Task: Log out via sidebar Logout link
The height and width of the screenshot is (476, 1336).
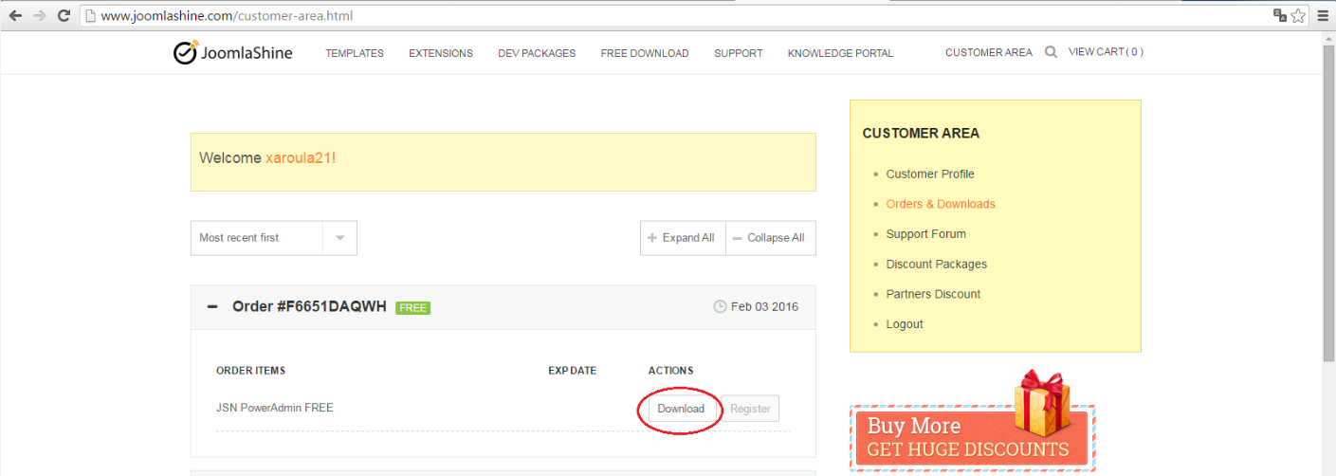Action: coord(905,324)
